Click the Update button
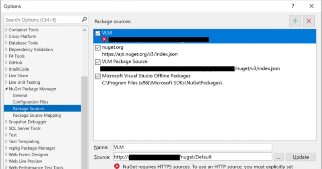 pos(301,157)
